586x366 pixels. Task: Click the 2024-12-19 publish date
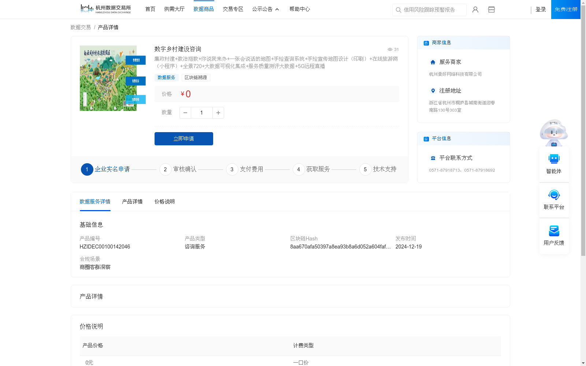click(x=408, y=247)
